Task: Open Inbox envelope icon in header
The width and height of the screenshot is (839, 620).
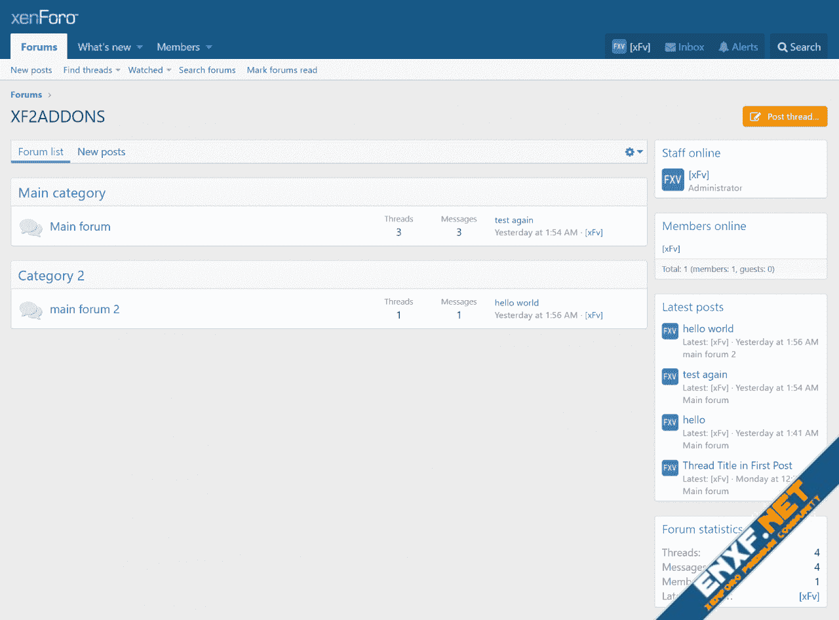Action: point(670,47)
